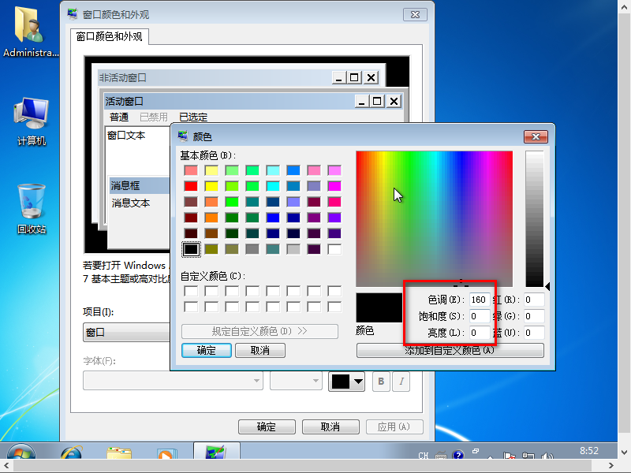Pick the pure yellow basic color swatch

(x=211, y=186)
